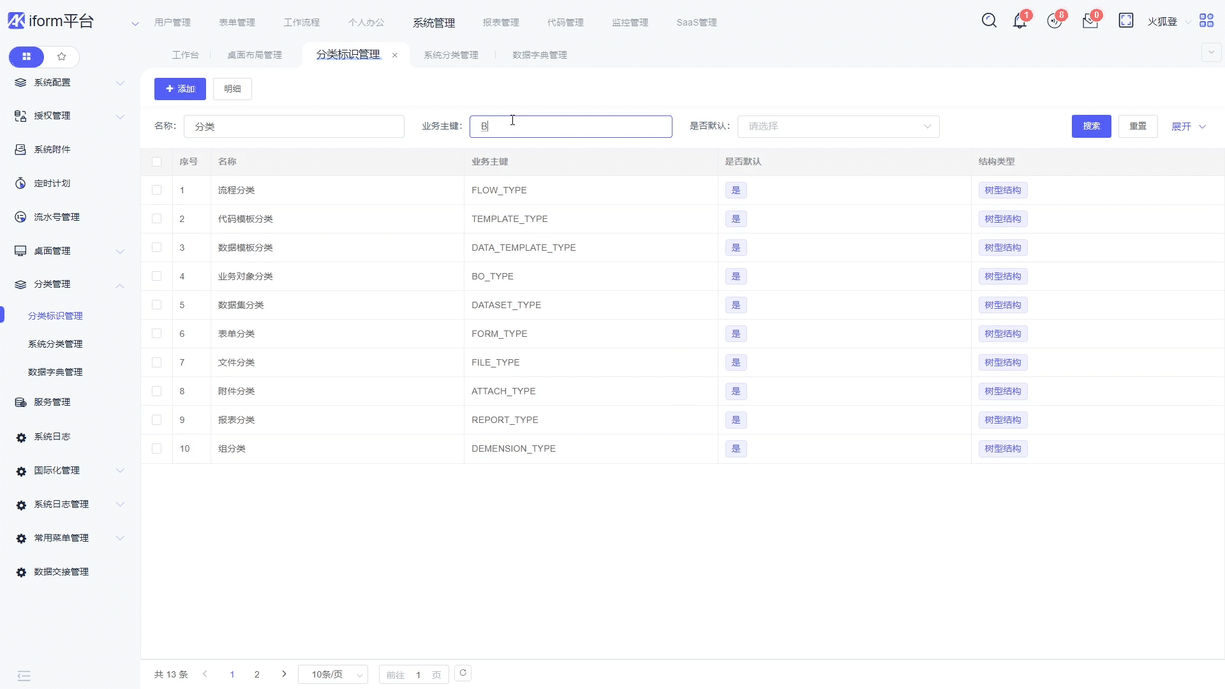This screenshot has width=1225, height=689.
Task: Switch to the 系统分类管理 tab
Action: (x=451, y=56)
